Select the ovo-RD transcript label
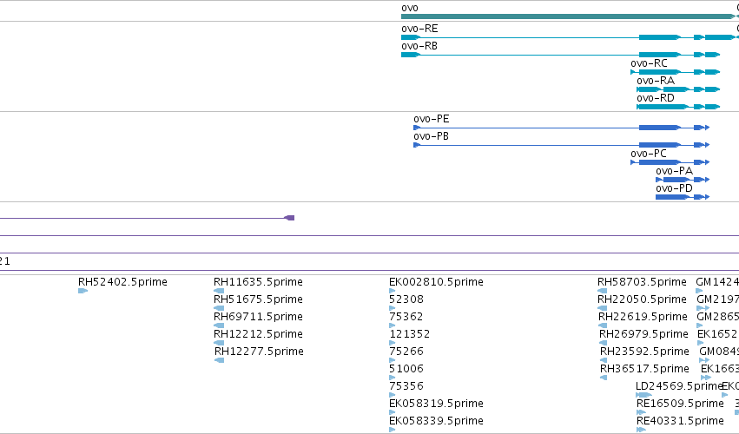This screenshot has width=739, height=434. click(656, 98)
